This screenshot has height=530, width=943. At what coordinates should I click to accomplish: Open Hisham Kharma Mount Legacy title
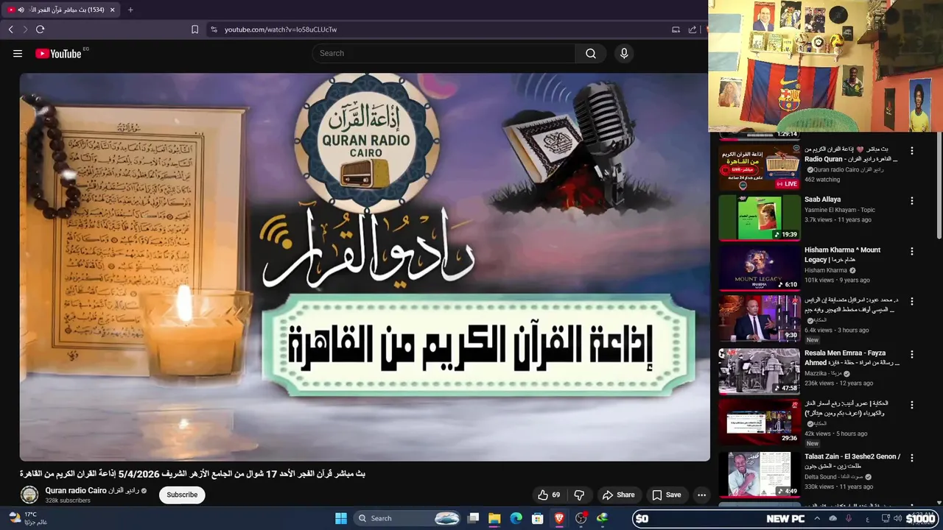click(x=843, y=255)
